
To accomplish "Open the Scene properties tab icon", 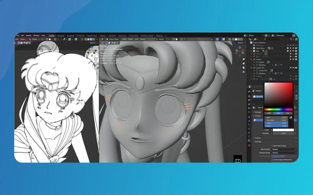I will [249, 108].
